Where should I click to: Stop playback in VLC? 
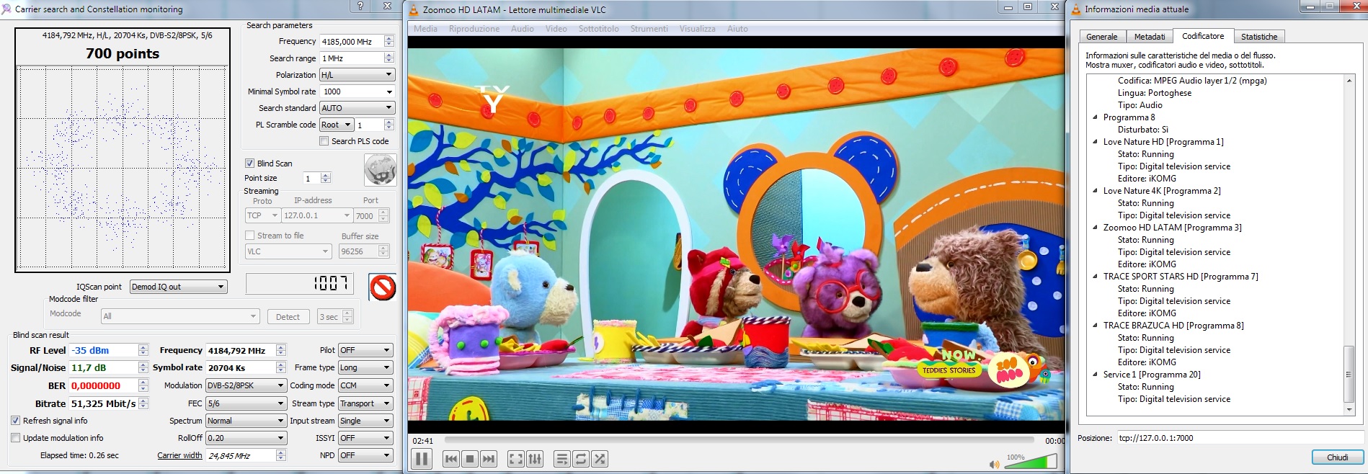[x=470, y=459]
